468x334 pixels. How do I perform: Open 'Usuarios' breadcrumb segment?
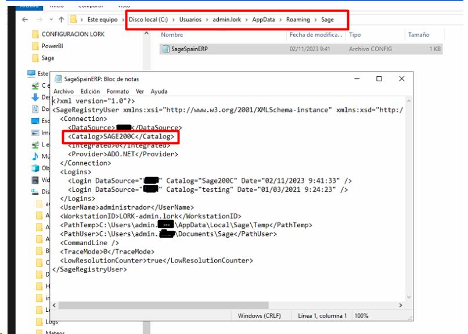coord(190,20)
